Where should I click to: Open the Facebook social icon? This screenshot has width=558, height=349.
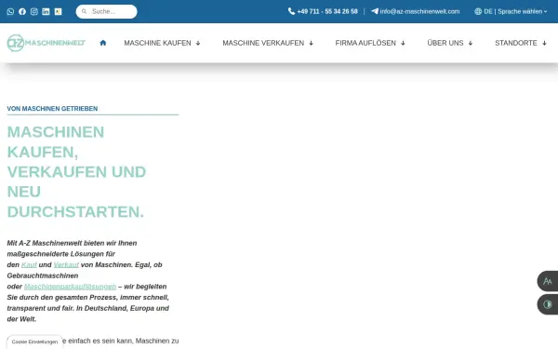point(22,11)
